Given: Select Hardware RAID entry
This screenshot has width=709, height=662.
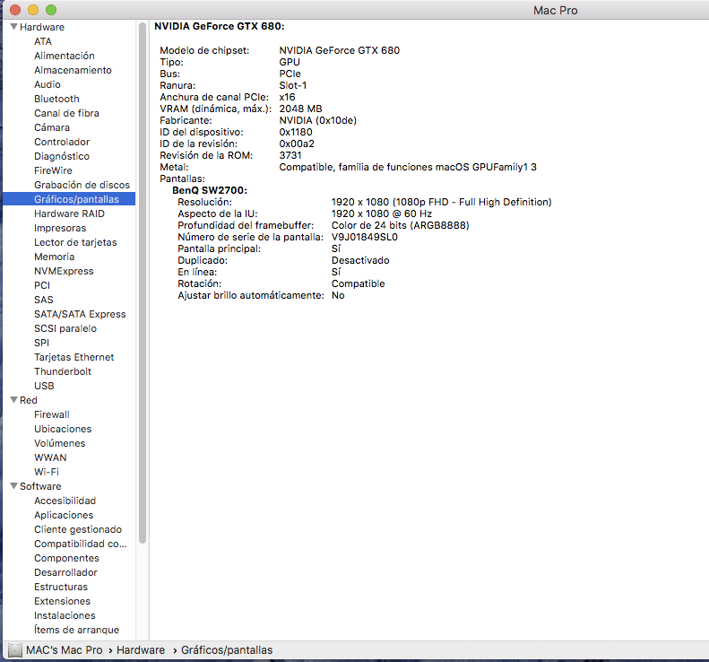Looking at the screenshot, I should [x=69, y=213].
